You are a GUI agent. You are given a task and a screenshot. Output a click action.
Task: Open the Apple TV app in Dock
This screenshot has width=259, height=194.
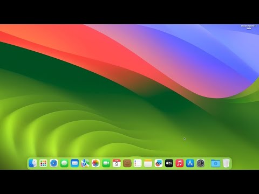(x=169, y=163)
